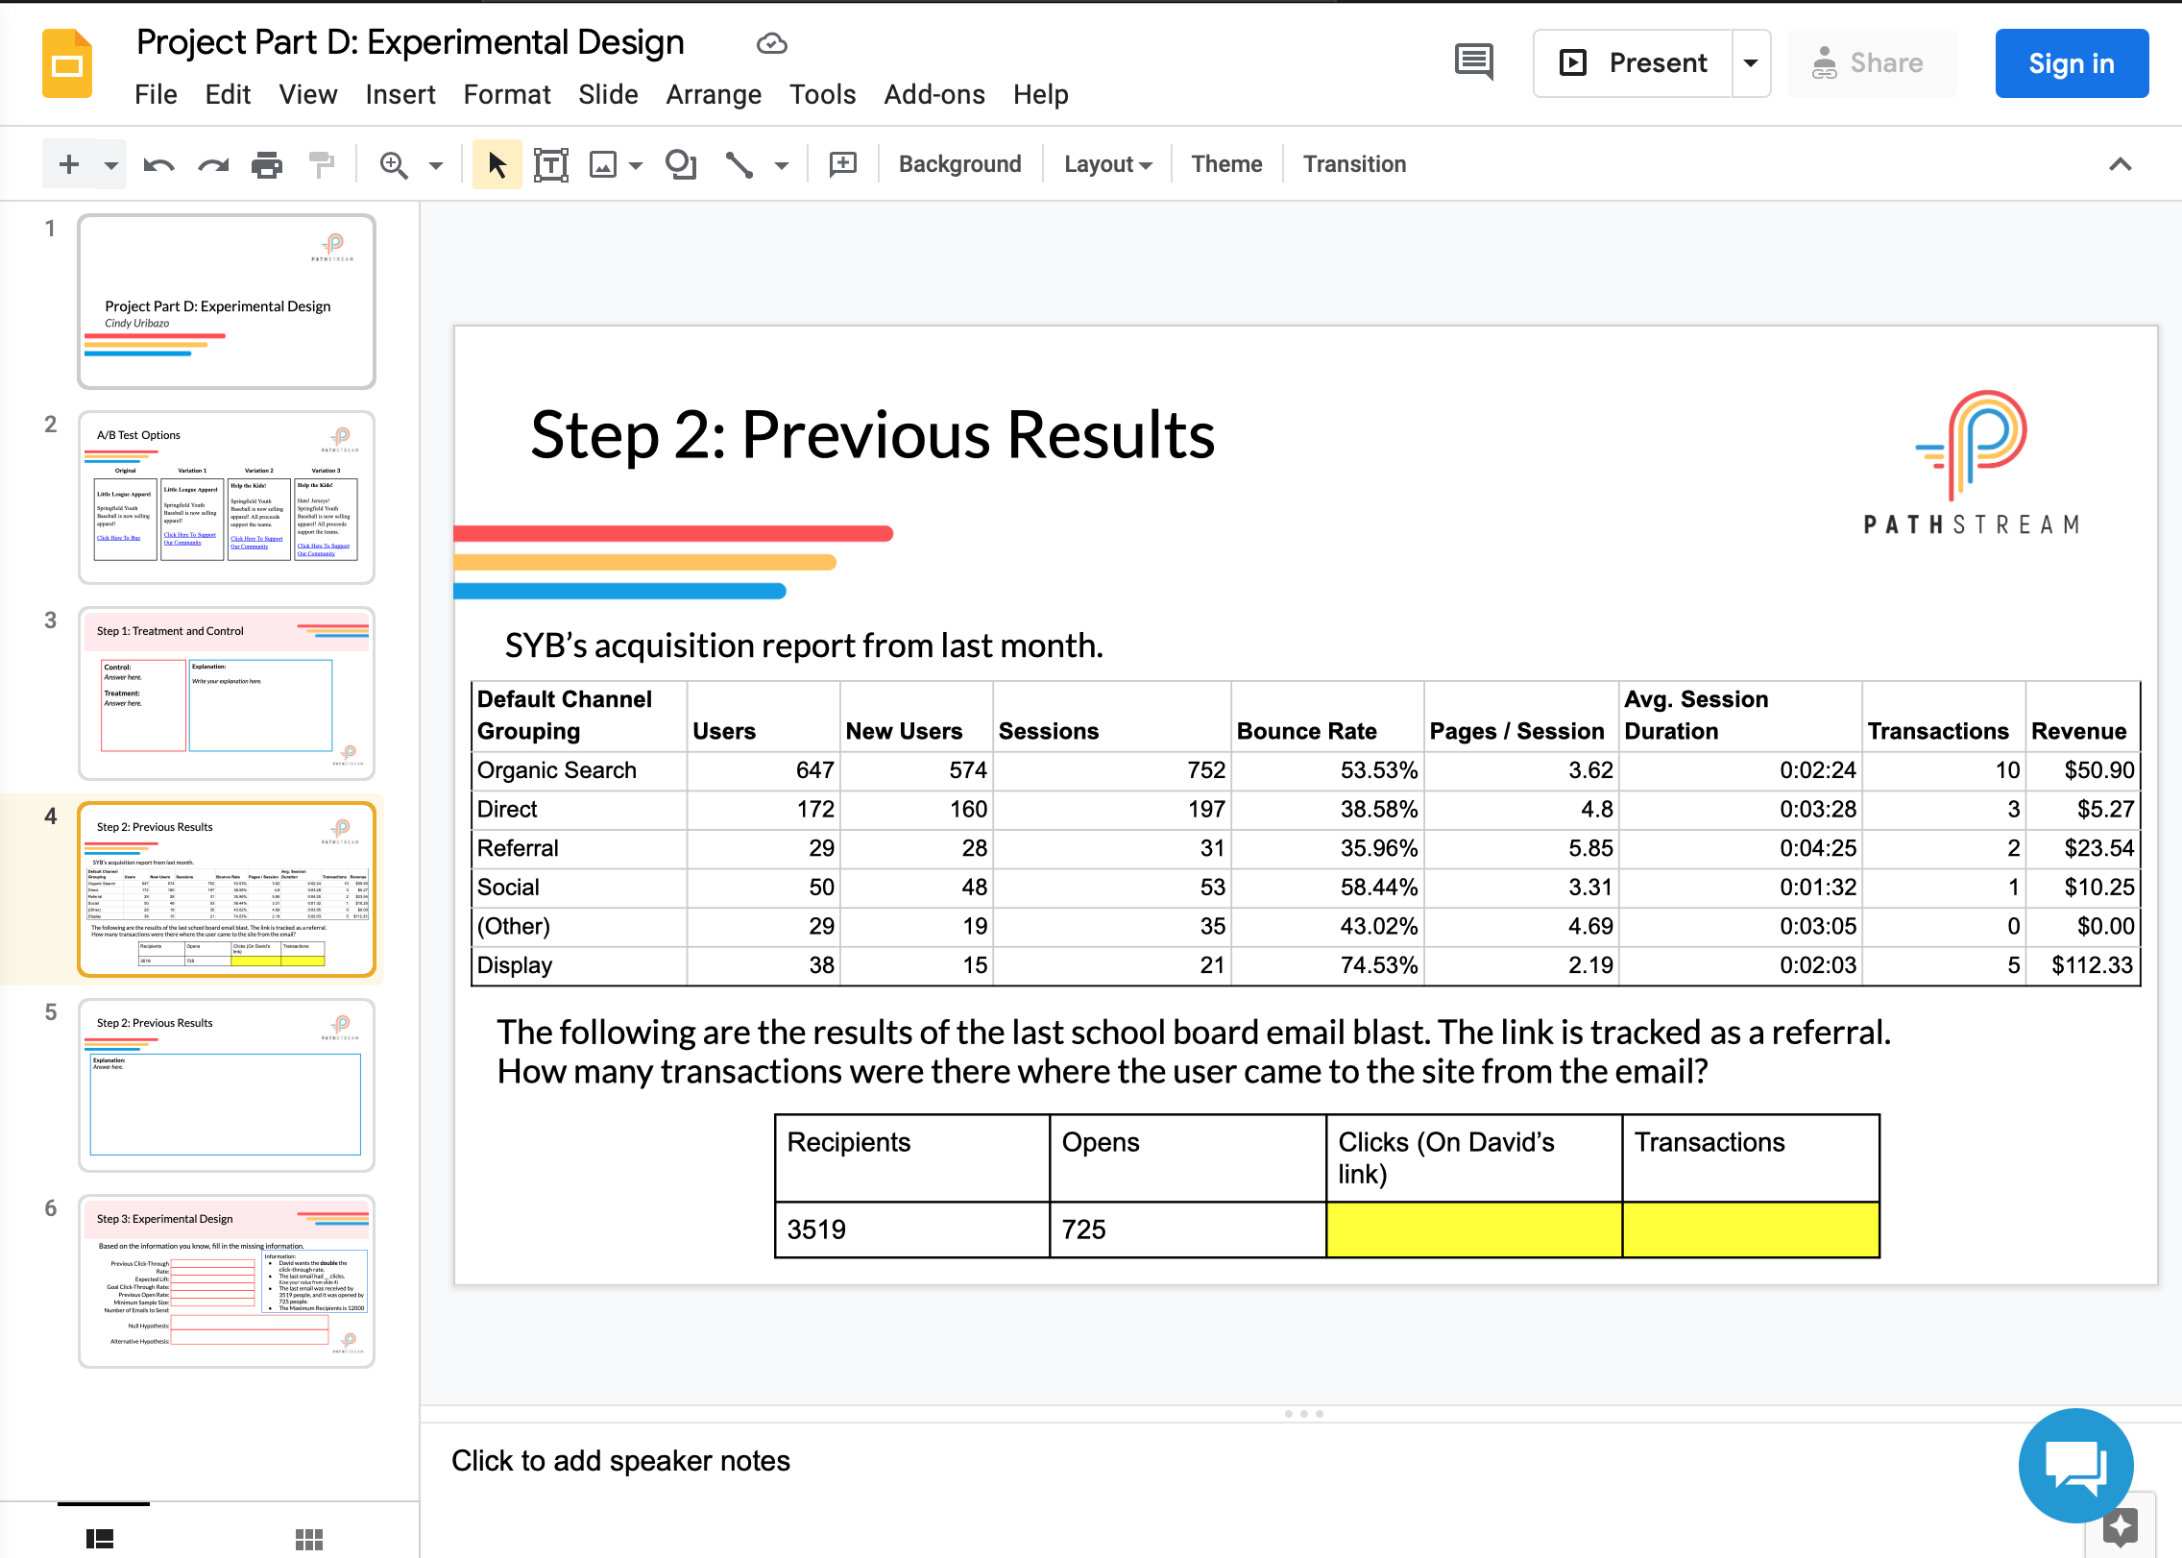This screenshot has height=1558, width=2182.
Task: Select slide 6 Experimental Design thumbnail
Action: [x=227, y=1281]
